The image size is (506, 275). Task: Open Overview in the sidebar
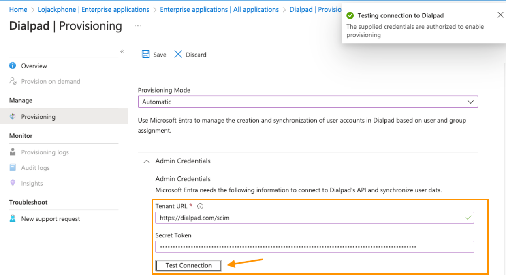(34, 66)
